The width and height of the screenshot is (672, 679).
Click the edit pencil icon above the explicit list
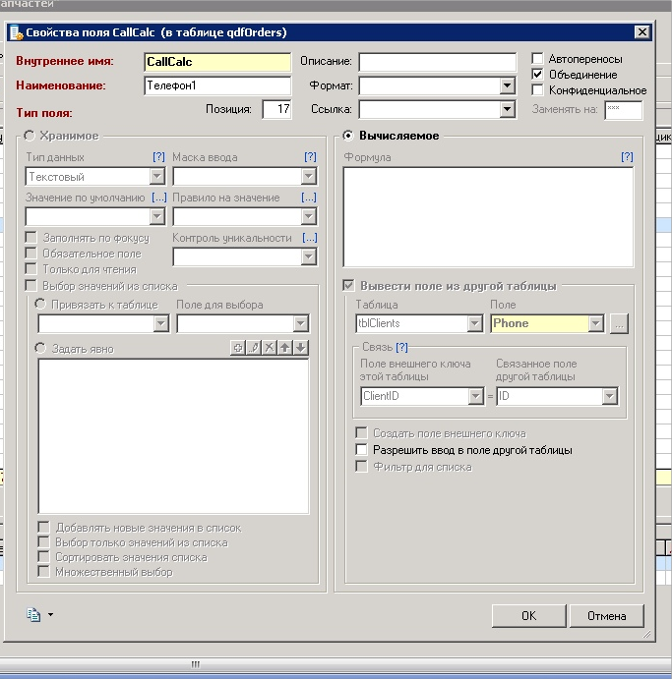click(x=253, y=348)
